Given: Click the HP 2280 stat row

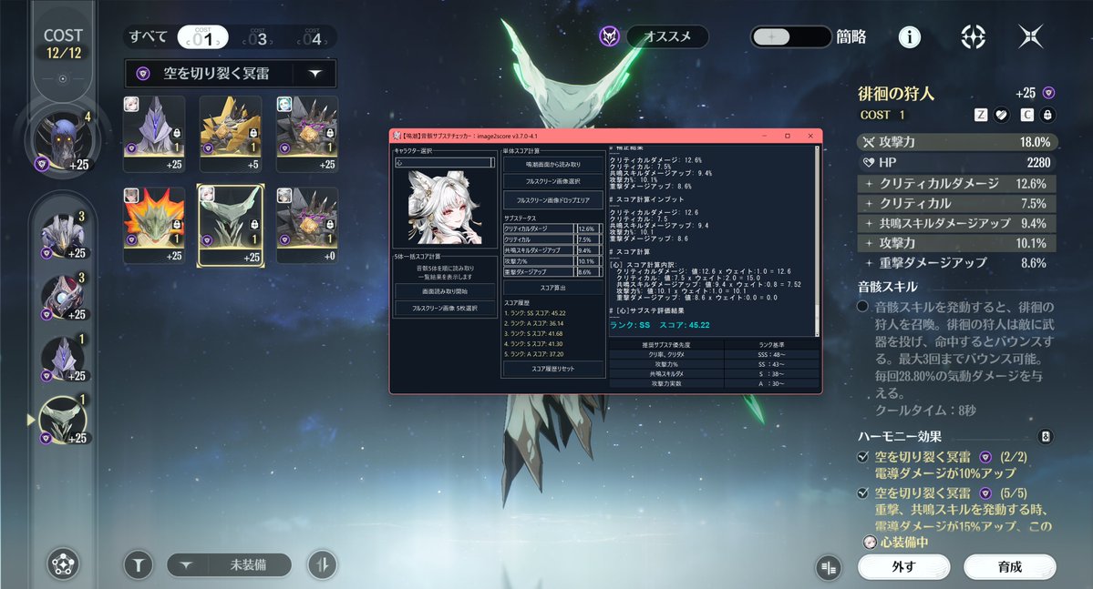Looking at the screenshot, I should pos(956,162).
